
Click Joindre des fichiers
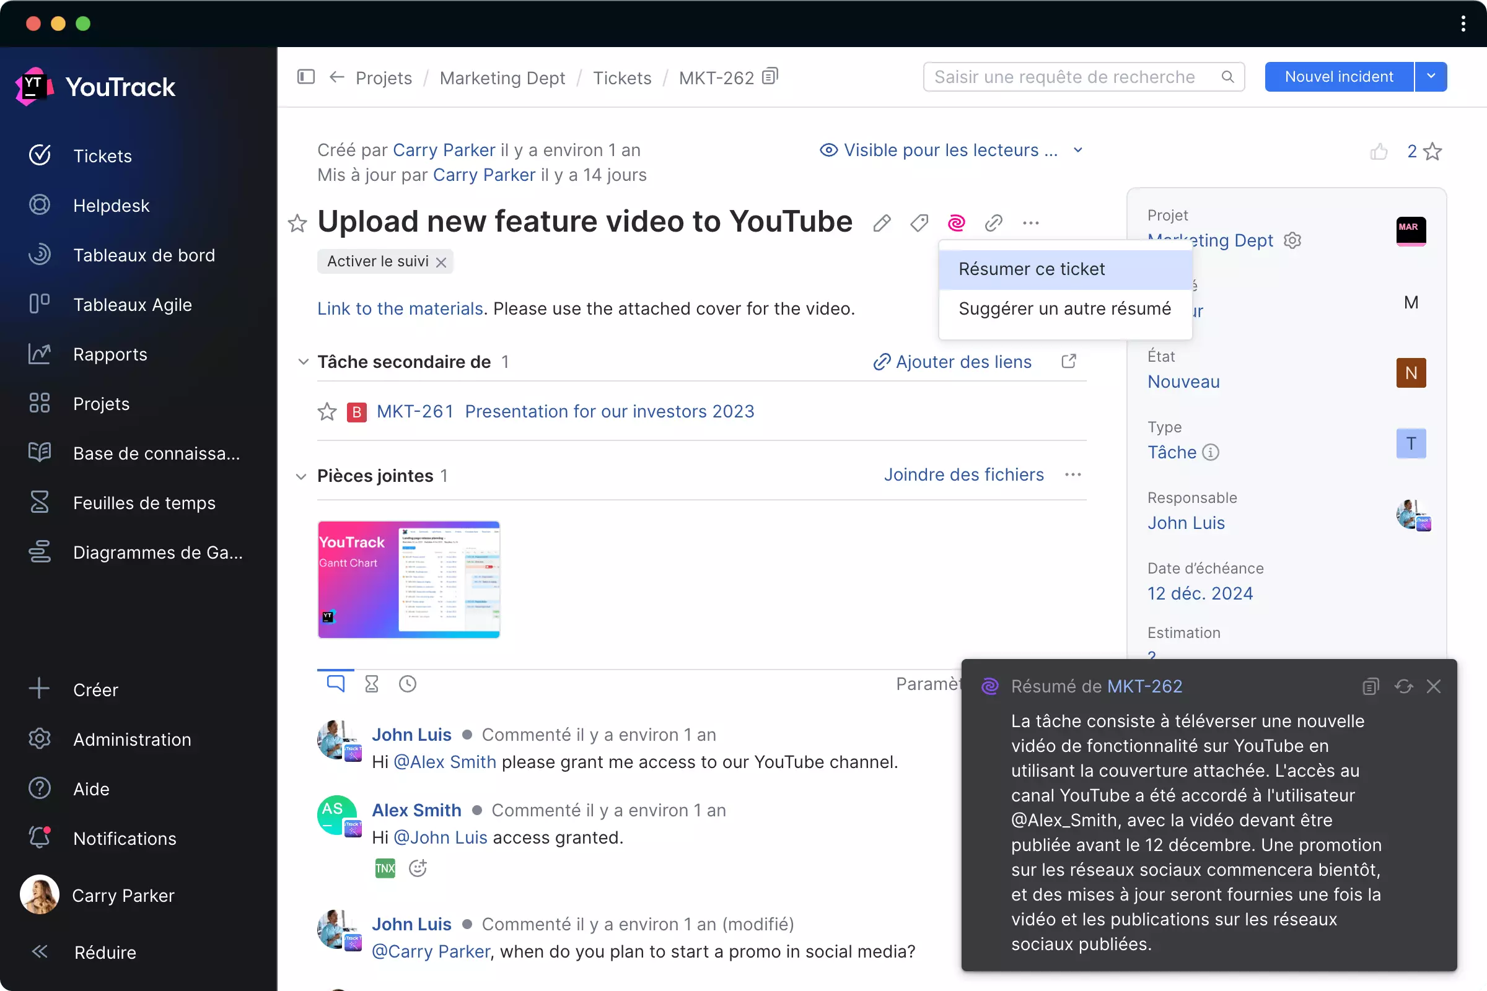click(x=963, y=474)
